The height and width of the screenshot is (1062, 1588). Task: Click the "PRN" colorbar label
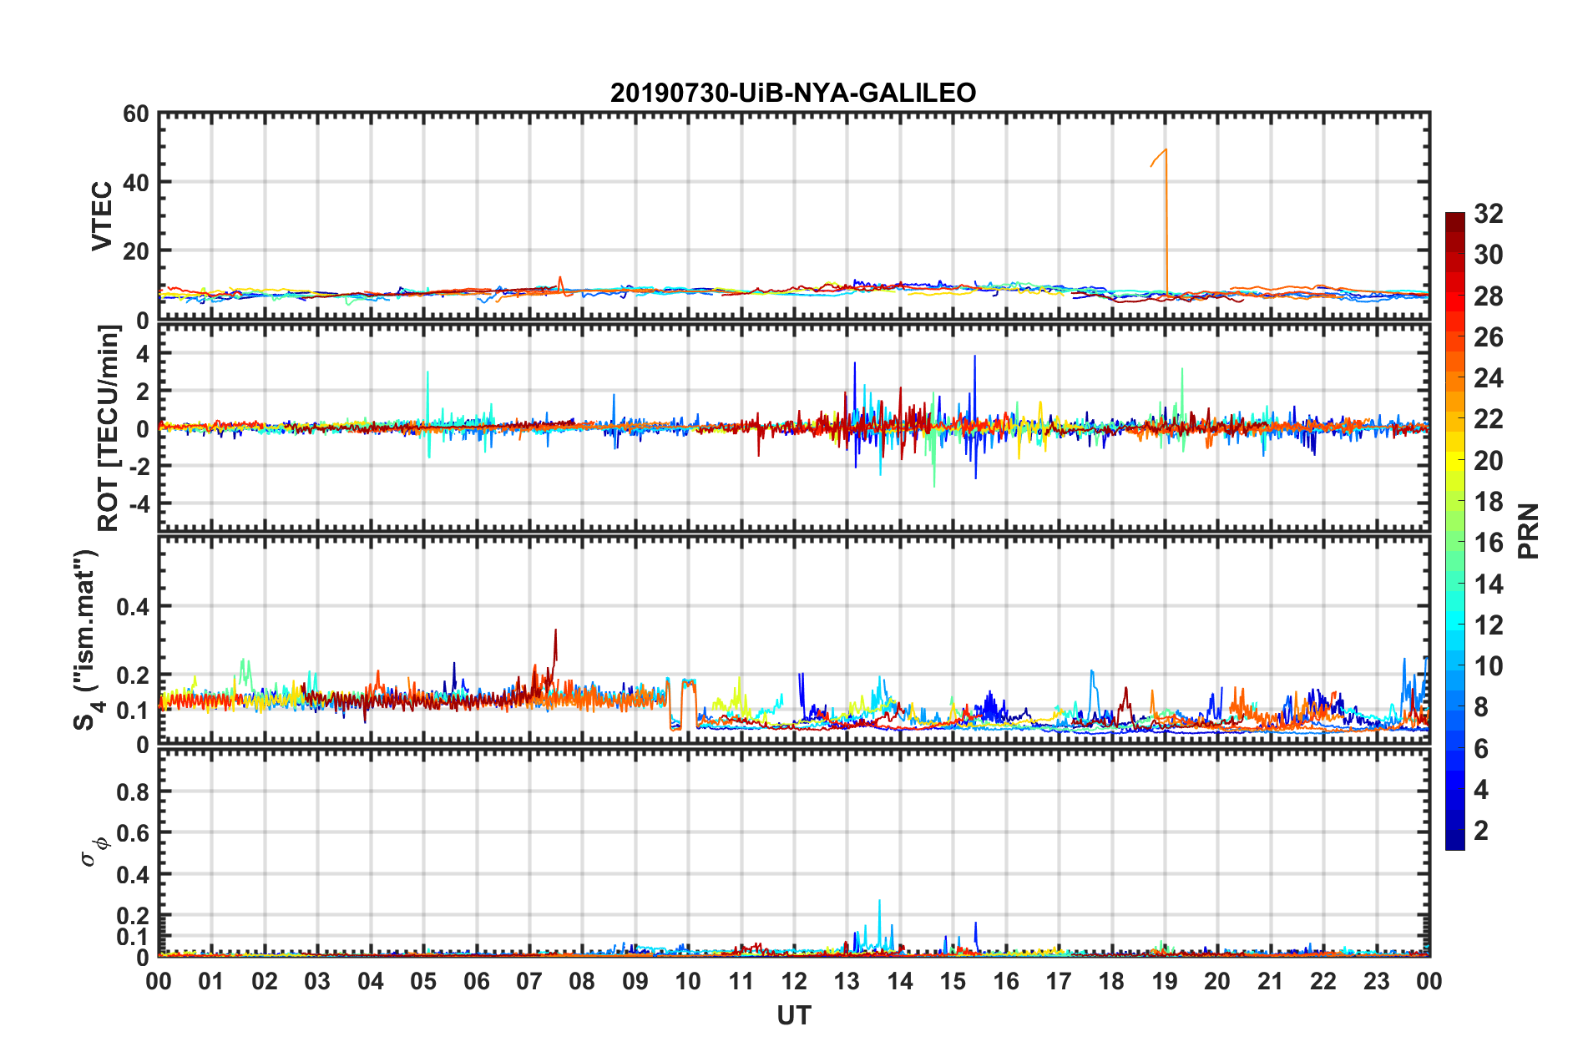(x=1529, y=531)
